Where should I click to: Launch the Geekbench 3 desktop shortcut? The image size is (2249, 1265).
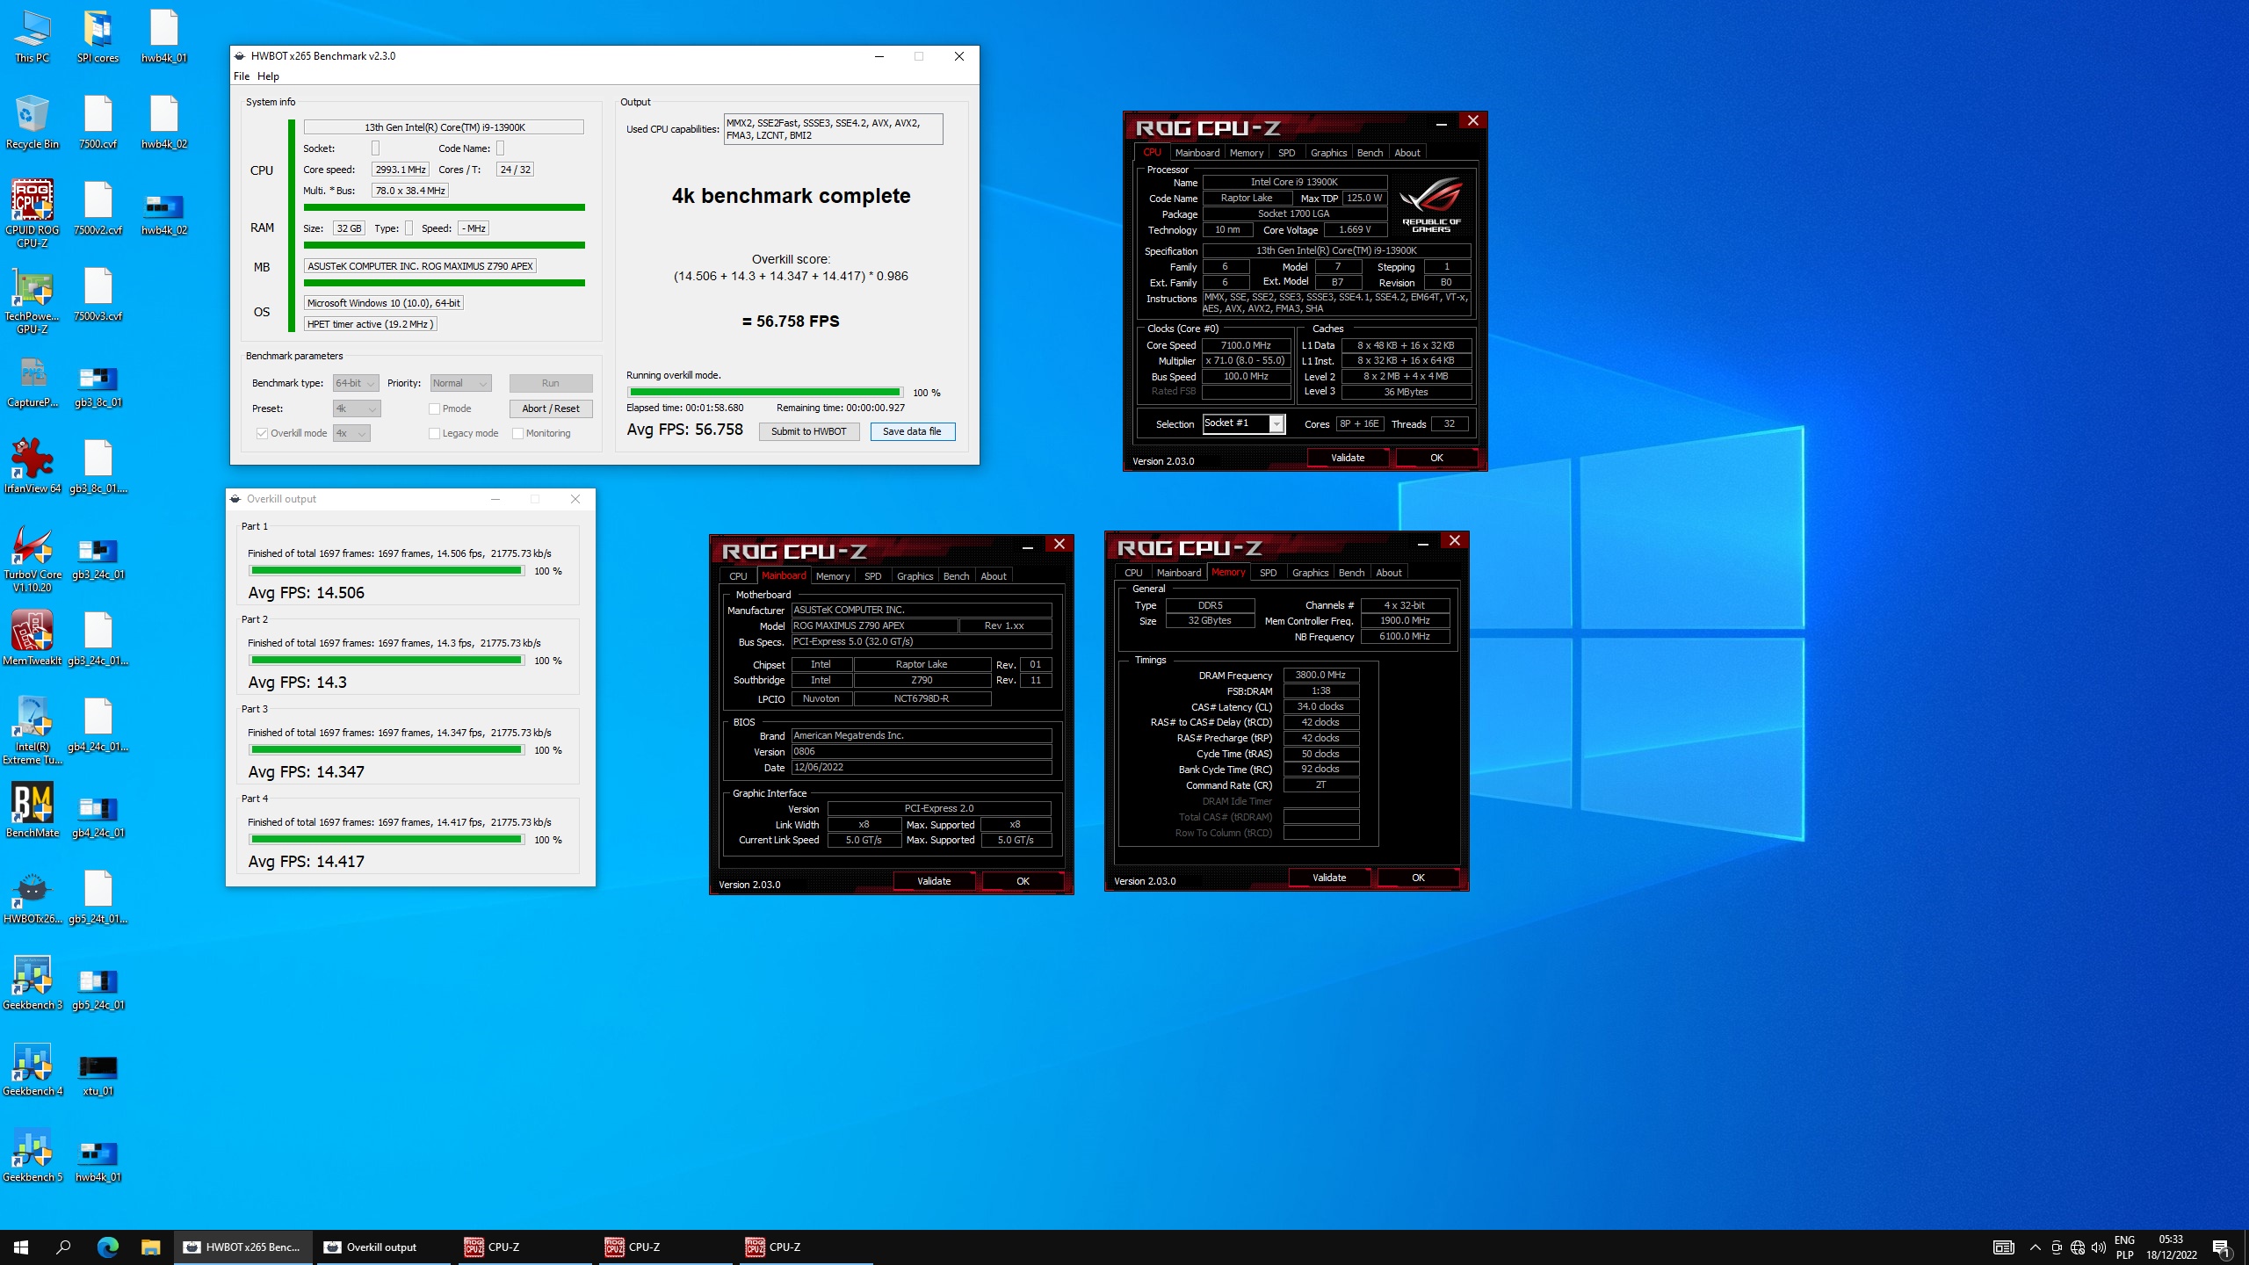pyautogui.click(x=33, y=982)
